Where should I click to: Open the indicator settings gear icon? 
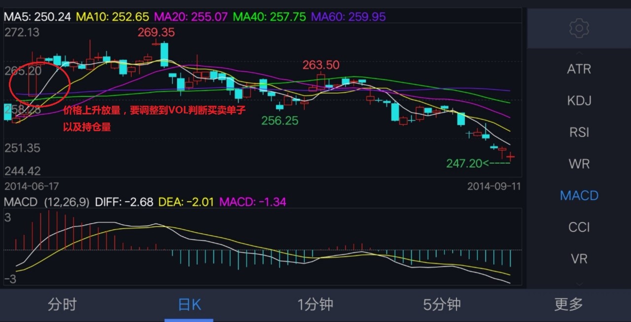click(x=579, y=28)
